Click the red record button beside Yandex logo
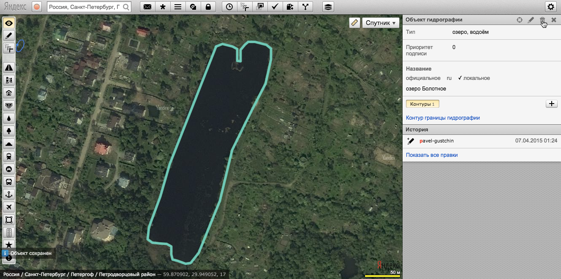Image resolution: width=561 pixels, height=279 pixels. 37,7
